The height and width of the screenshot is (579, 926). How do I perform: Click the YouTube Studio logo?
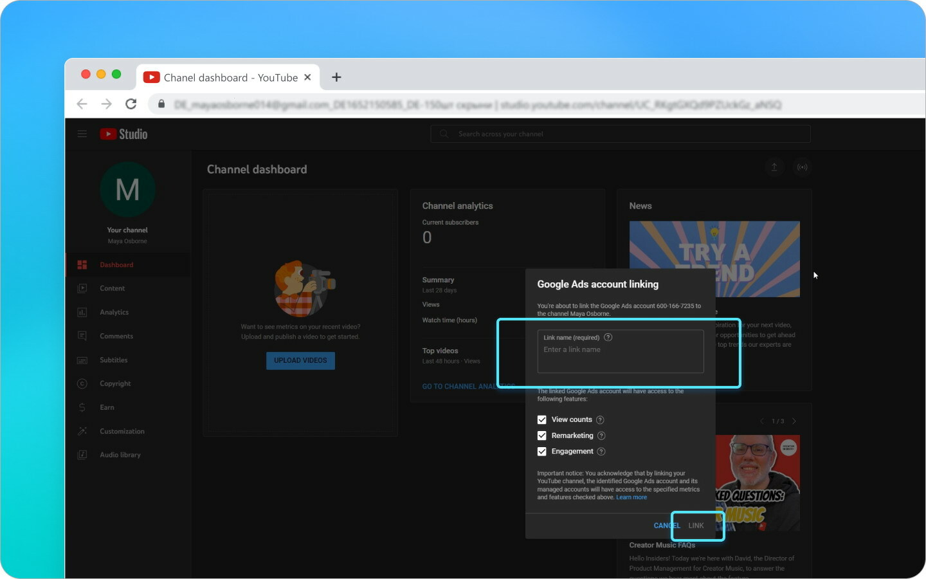[x=124, y=134]
